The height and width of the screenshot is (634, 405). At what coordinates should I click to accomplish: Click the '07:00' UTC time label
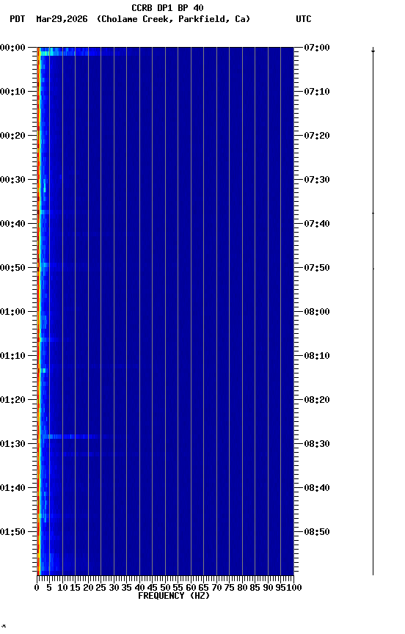coord(317,48)
